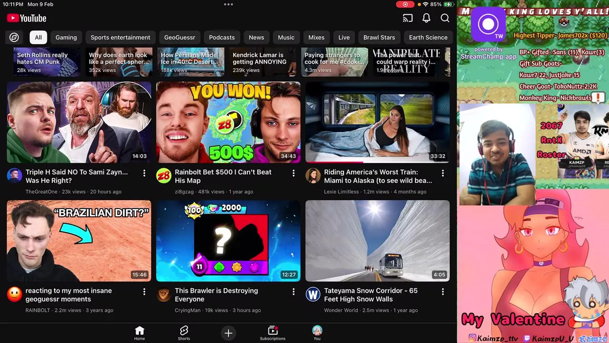Select the Music filter chip
Screen dimensions: 609x343
[x=286, y=37]
